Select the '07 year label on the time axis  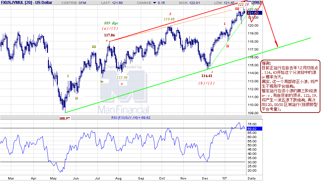[x=225, y=178]
